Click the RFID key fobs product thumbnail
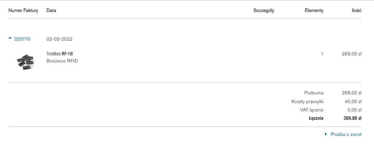 (25, 62)
